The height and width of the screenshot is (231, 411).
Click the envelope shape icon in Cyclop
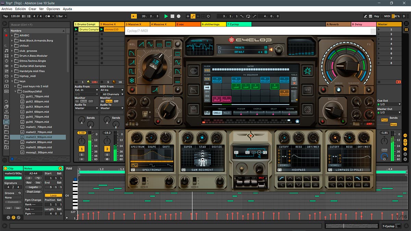(x=193, y=90)
